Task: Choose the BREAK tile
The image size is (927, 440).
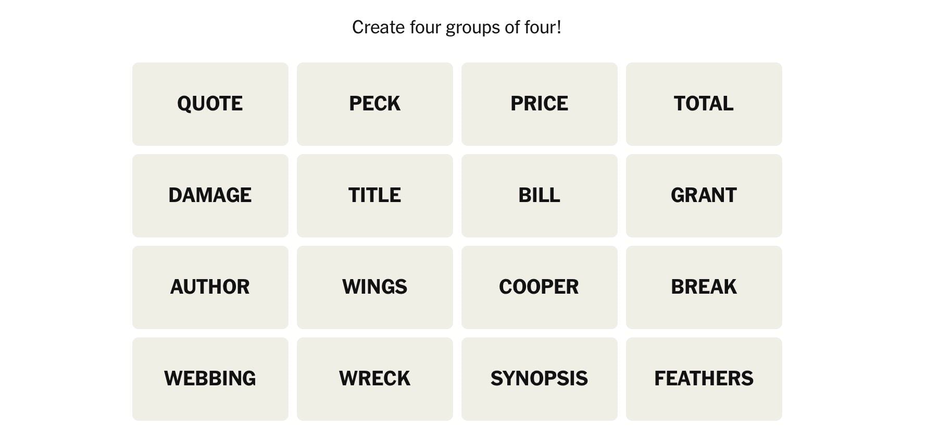Action: tap(704, 287)
